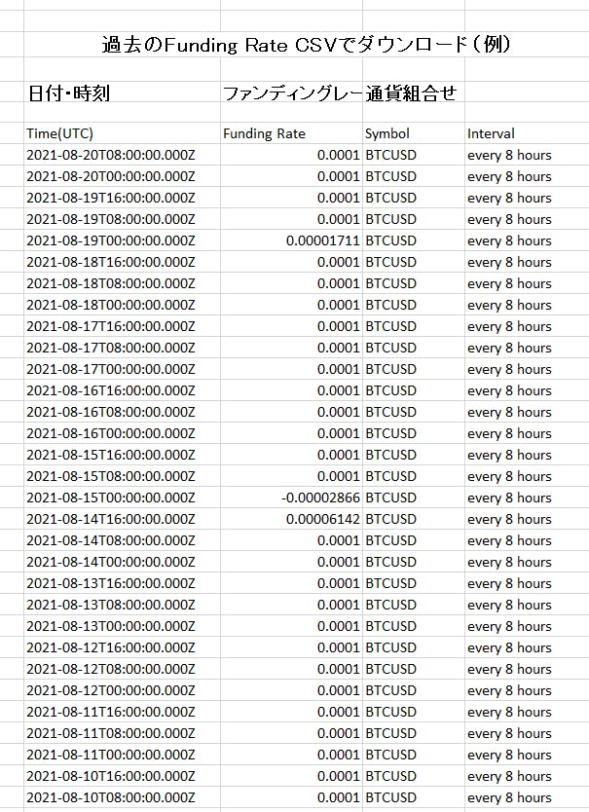The width and height of the screenshot is (589, 812).
Task: Click the timestamp 2021-08-20T08:00:00.000Z
Action: (111, 155)
